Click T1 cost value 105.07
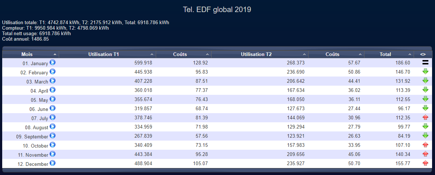Screen dimensions: 435x175 (x=200, y=163)
